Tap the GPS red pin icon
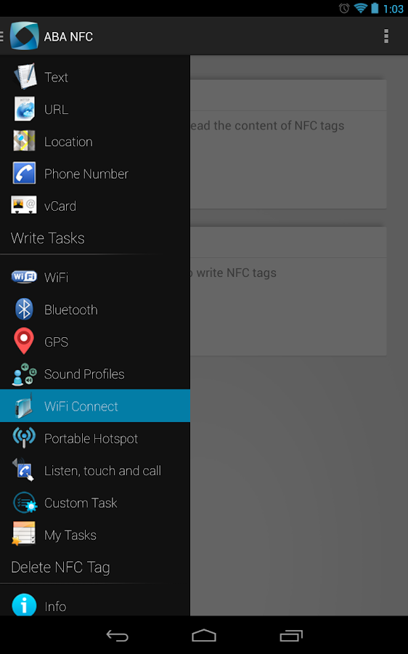The height and width of the screenshot is (654, 408). tap(24, 341)
